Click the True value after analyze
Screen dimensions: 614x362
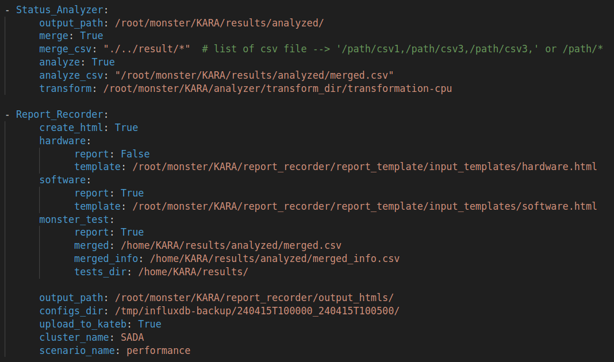point(103,62)
